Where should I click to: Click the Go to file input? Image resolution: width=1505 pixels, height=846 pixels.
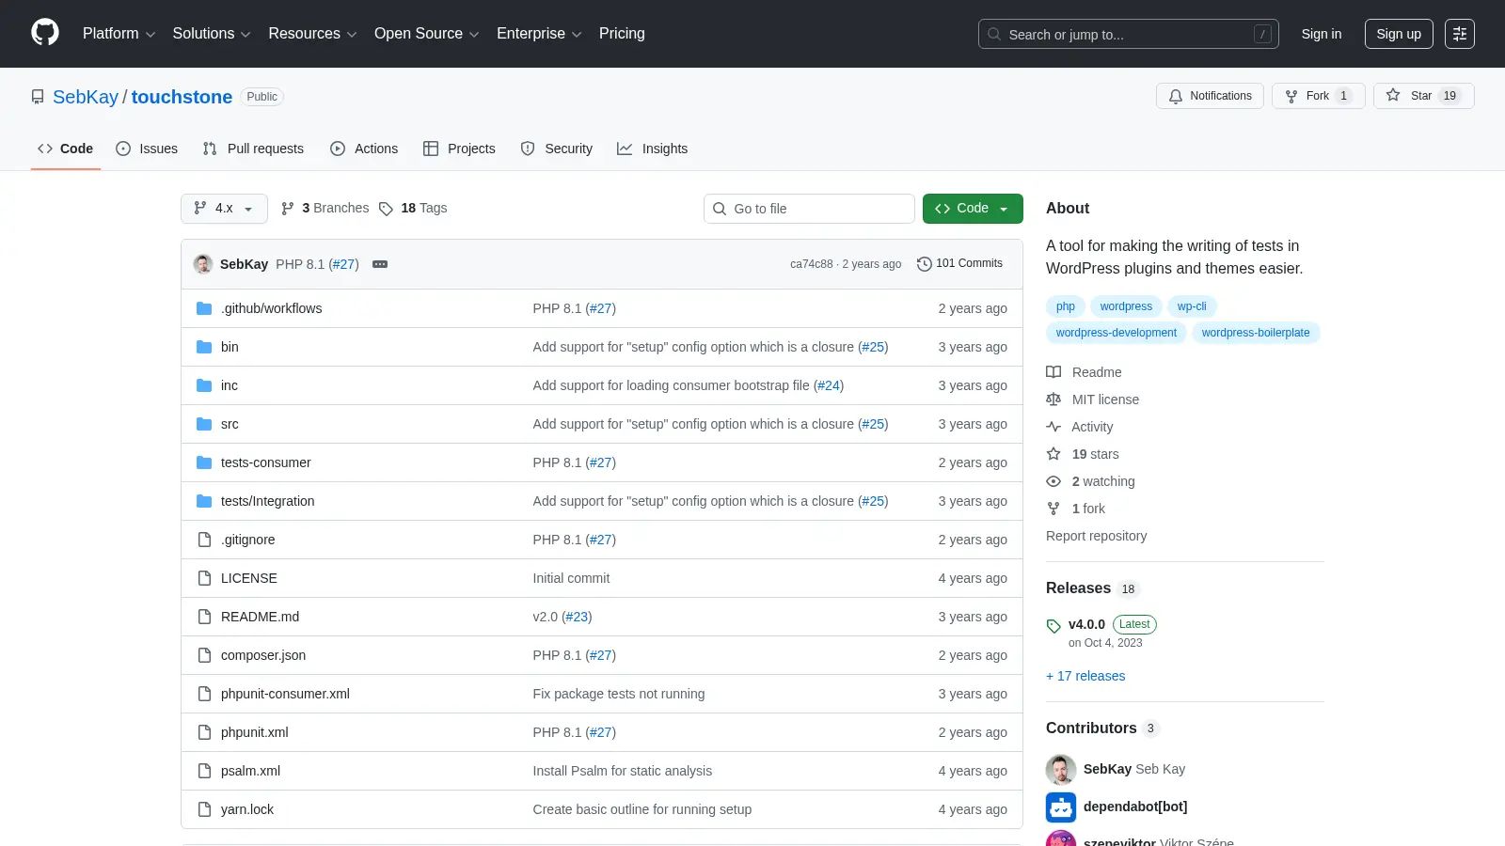tap(809, 209)
